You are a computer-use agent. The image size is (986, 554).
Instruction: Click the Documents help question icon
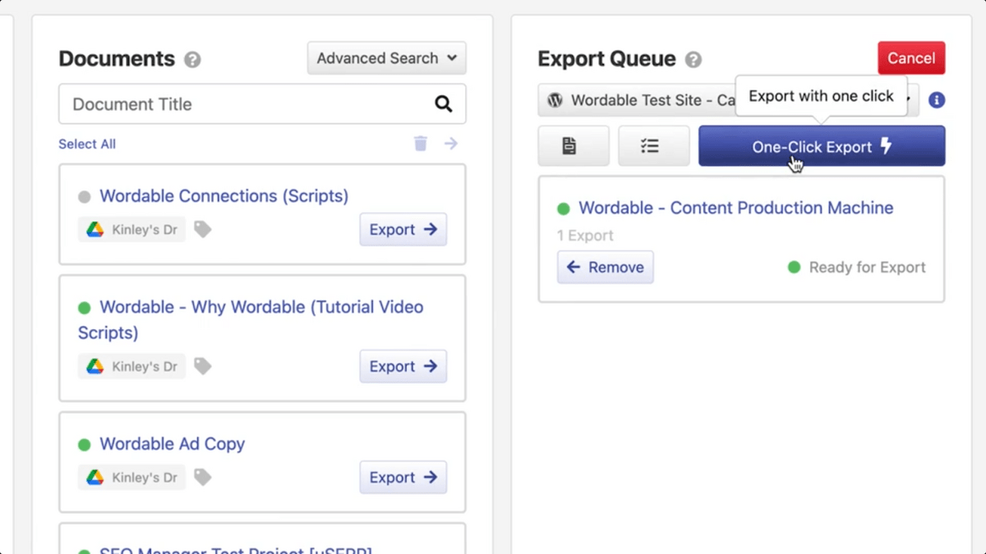(192, 60)
